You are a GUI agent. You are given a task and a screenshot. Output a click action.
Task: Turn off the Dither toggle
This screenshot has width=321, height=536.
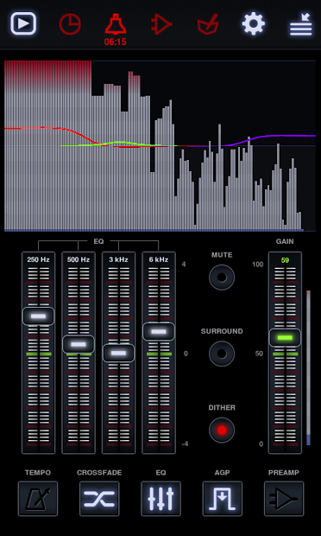click(x=222, y=430)
